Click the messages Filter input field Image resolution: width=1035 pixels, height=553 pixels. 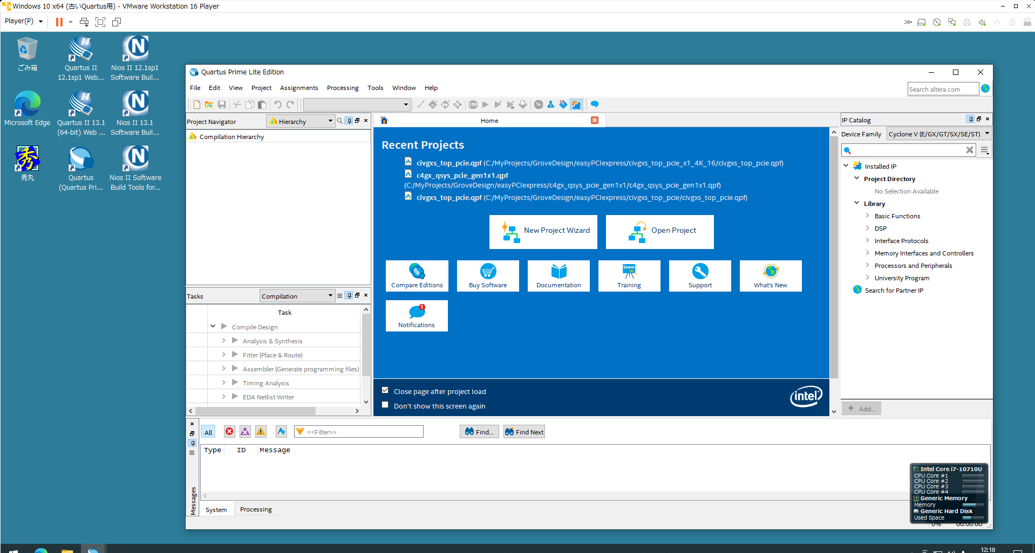359,432
